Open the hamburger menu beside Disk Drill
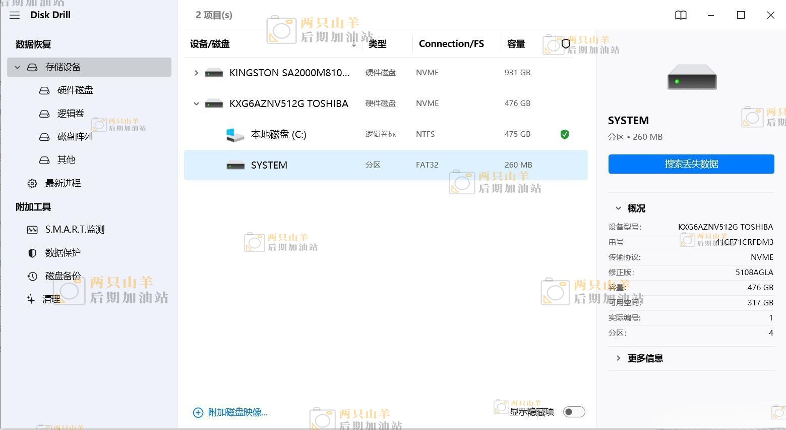786x430 pixels. 15,15
